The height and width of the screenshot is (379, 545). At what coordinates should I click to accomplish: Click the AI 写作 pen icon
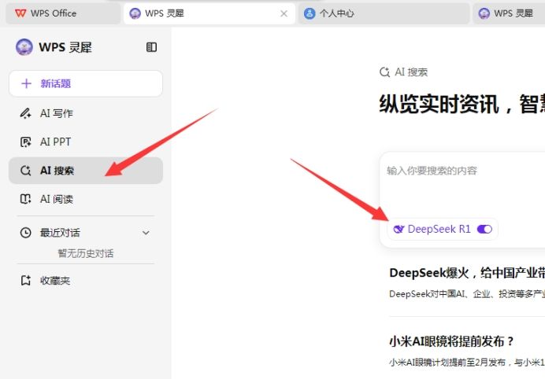pos(25,113)
